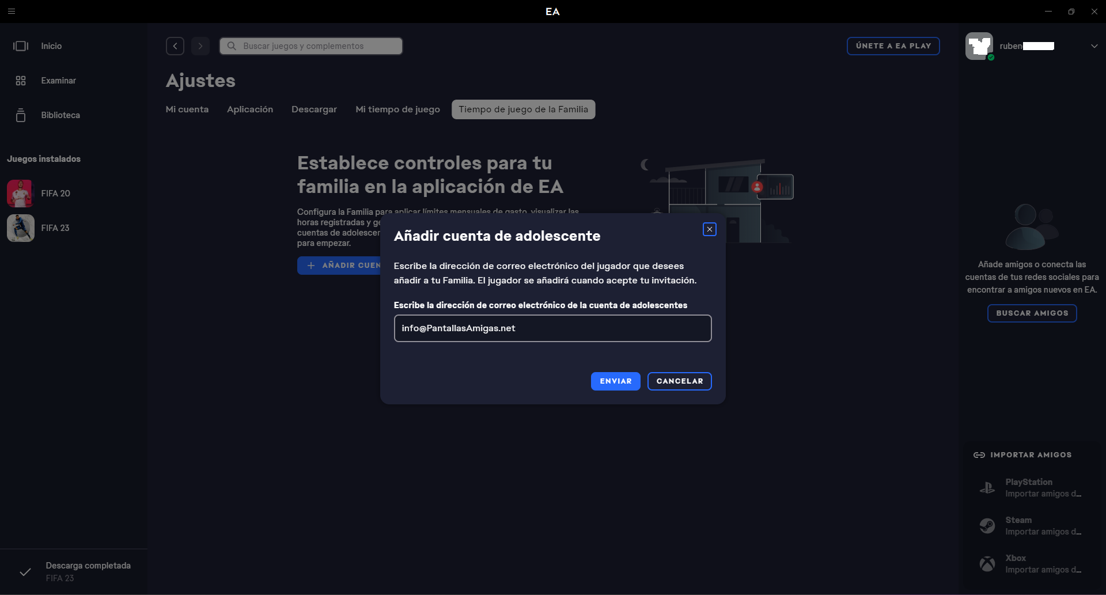
Task: Restore down the EA app window
Action: tap(1071, 12)
